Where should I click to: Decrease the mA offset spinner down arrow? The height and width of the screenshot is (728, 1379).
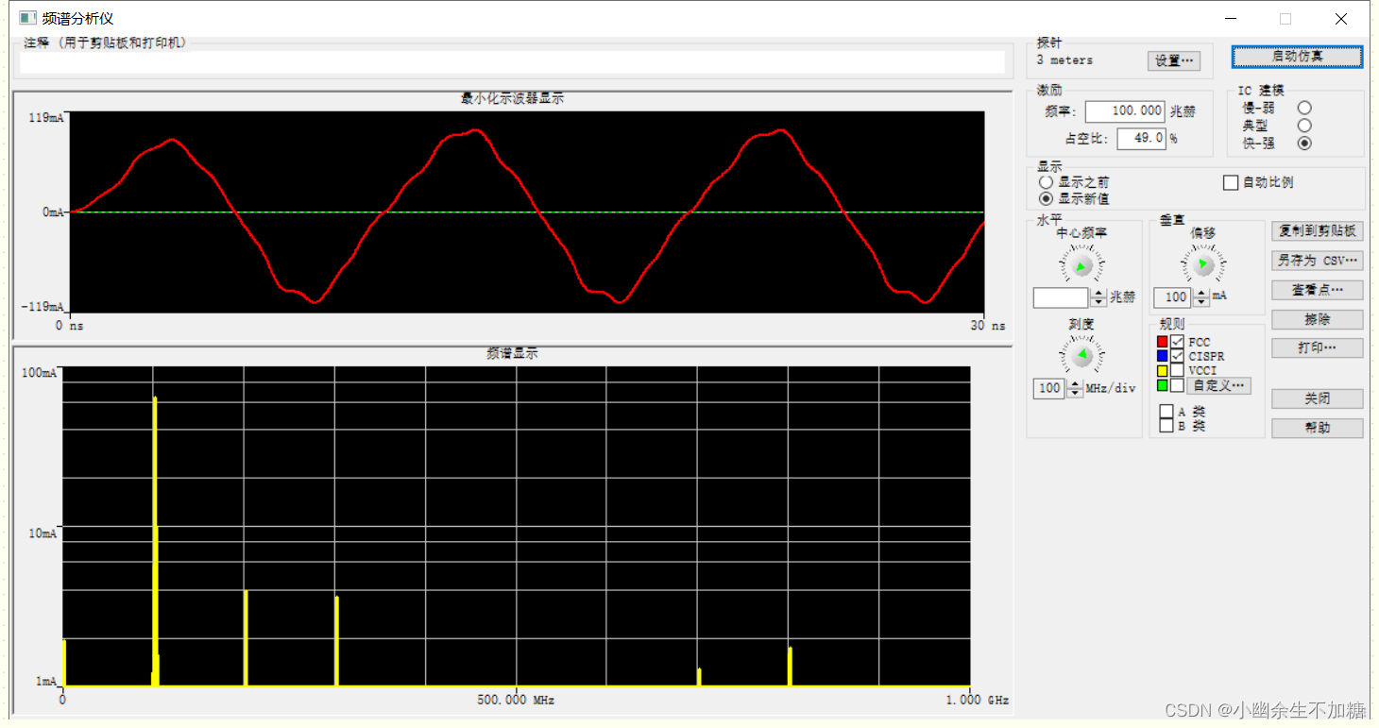[1200, 302]
